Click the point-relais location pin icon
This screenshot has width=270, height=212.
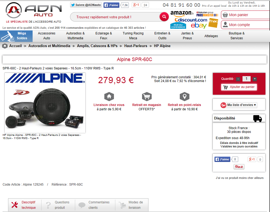click(184, 97)
